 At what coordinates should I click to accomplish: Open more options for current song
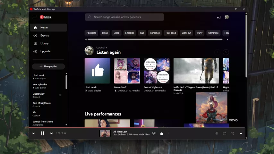pyautogui.click(x=169, y=133)
